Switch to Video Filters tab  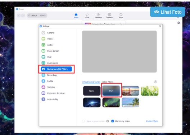click(x=108, y=82)
